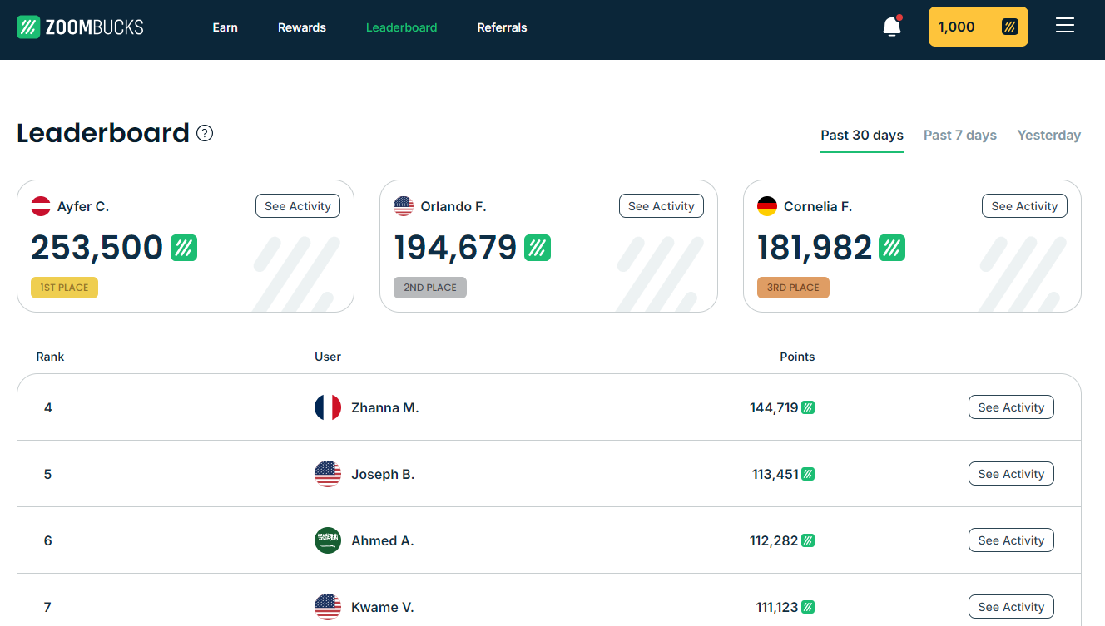Click the ZoomBucks logo icon

coord(28,27)
